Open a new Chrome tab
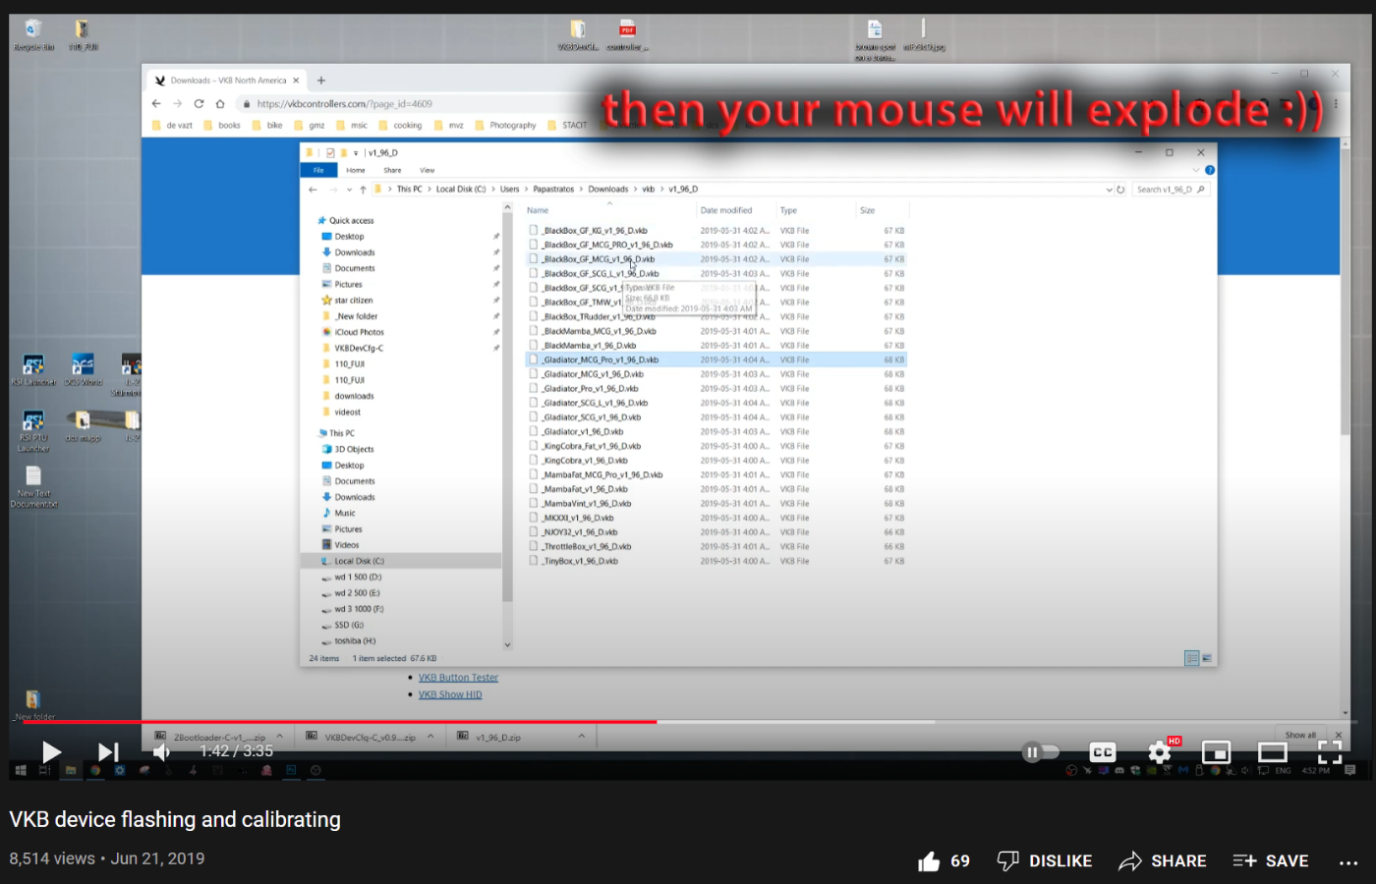This screenshot has height=884, width=1376. [x=321, y=81]
